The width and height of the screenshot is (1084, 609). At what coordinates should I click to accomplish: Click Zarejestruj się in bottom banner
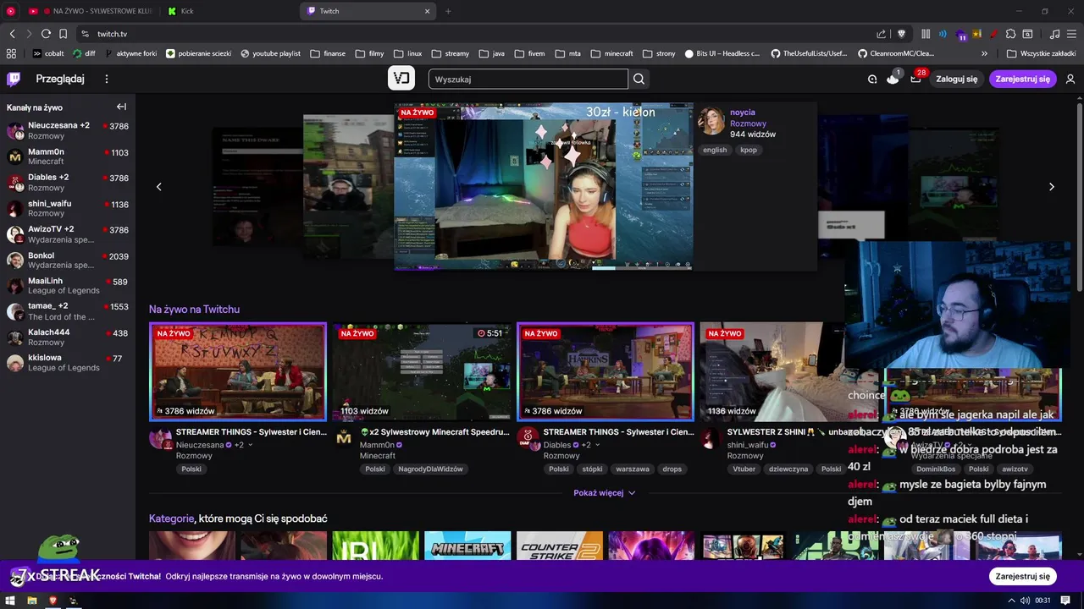point(1022,576)
